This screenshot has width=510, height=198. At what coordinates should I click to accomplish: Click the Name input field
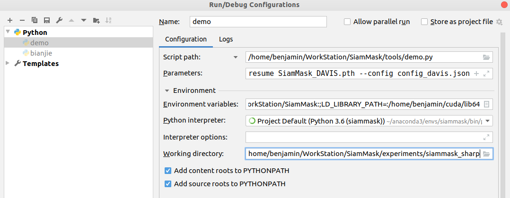(258, 22)
